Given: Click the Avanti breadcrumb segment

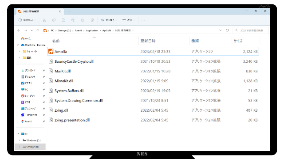Looking at the screenshot, I should click(78, 30).
